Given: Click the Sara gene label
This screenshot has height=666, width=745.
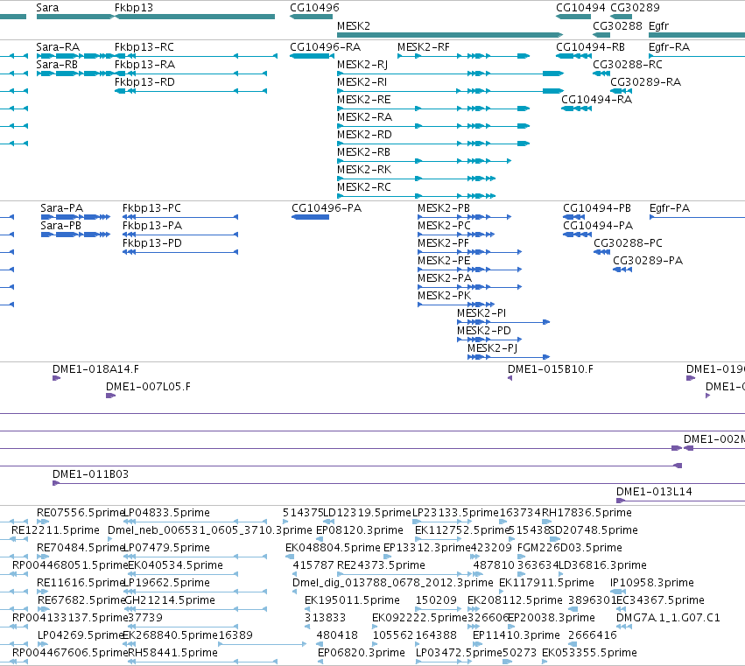Looking at the screenshot, I should click(47, 8).
